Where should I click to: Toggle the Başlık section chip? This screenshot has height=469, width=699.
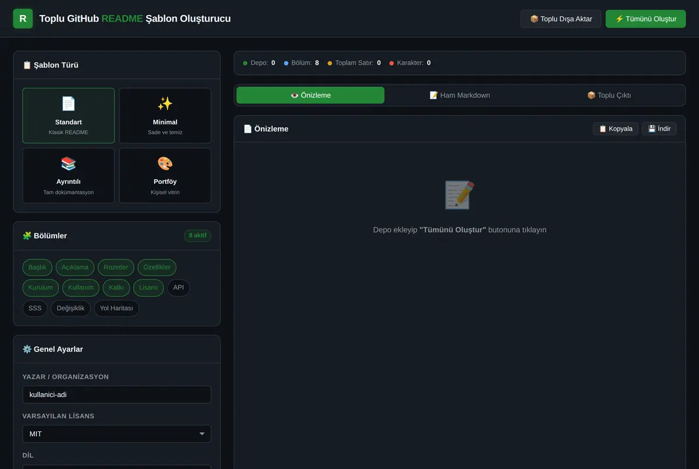(37, 267)
